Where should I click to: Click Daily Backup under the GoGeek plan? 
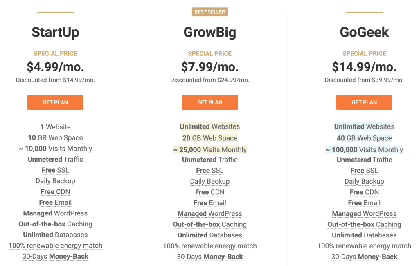click(364, 181)
